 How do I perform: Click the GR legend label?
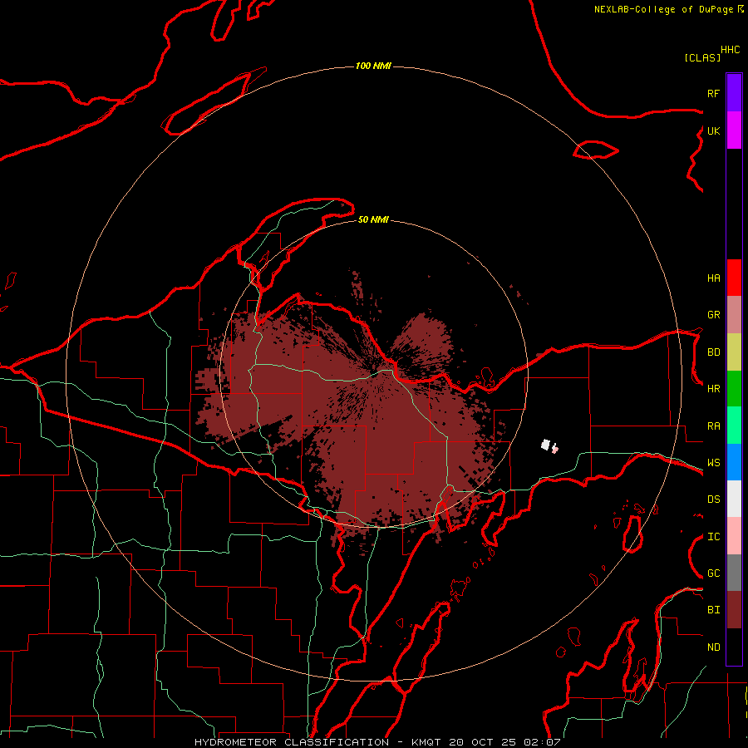(713, 315)
